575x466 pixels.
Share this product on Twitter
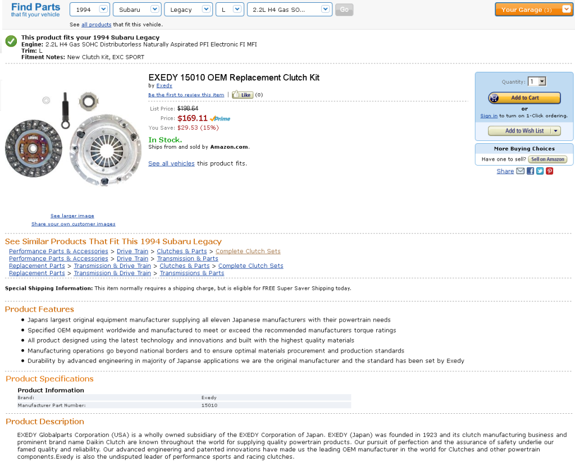click(540, 171)
